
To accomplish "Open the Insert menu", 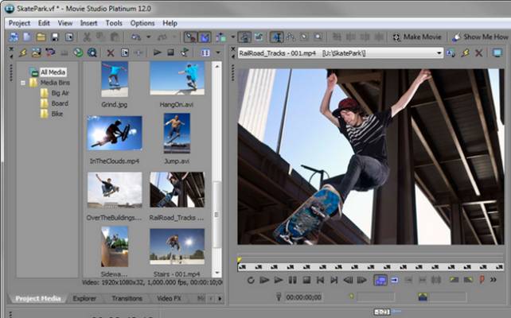I will [x=88, y=23].
